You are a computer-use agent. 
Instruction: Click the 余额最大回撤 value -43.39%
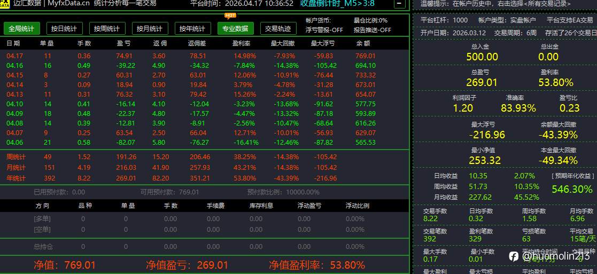tap(558, 135)
